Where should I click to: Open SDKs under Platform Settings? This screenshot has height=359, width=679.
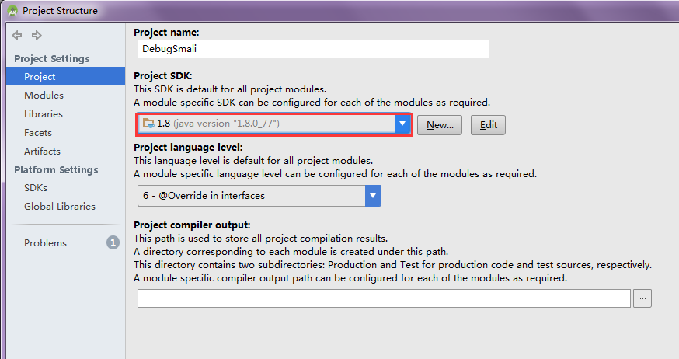coord(36,188)
